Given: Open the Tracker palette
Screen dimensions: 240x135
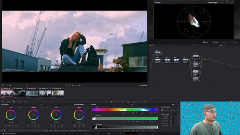Looking at the screenshot, I should (x=123, y=102).
